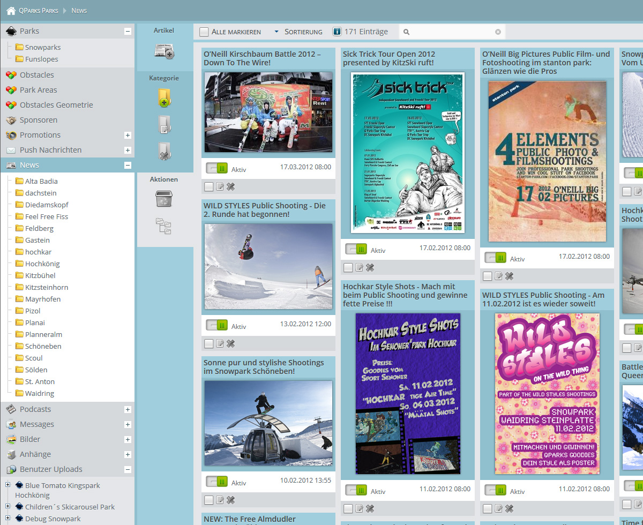Edit the O'Neill Kirschbaum Battle article
Image resolution: width=643 pixels, height=525 pixels.
220,186
